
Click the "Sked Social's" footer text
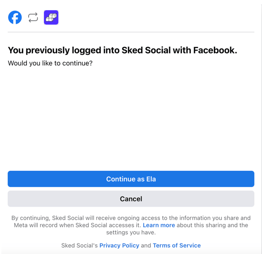point(79,245)
